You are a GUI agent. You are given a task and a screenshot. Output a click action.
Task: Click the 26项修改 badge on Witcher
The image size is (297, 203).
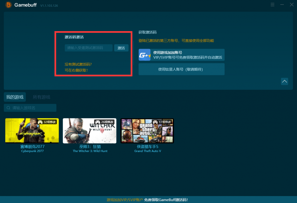pos(104,122)
